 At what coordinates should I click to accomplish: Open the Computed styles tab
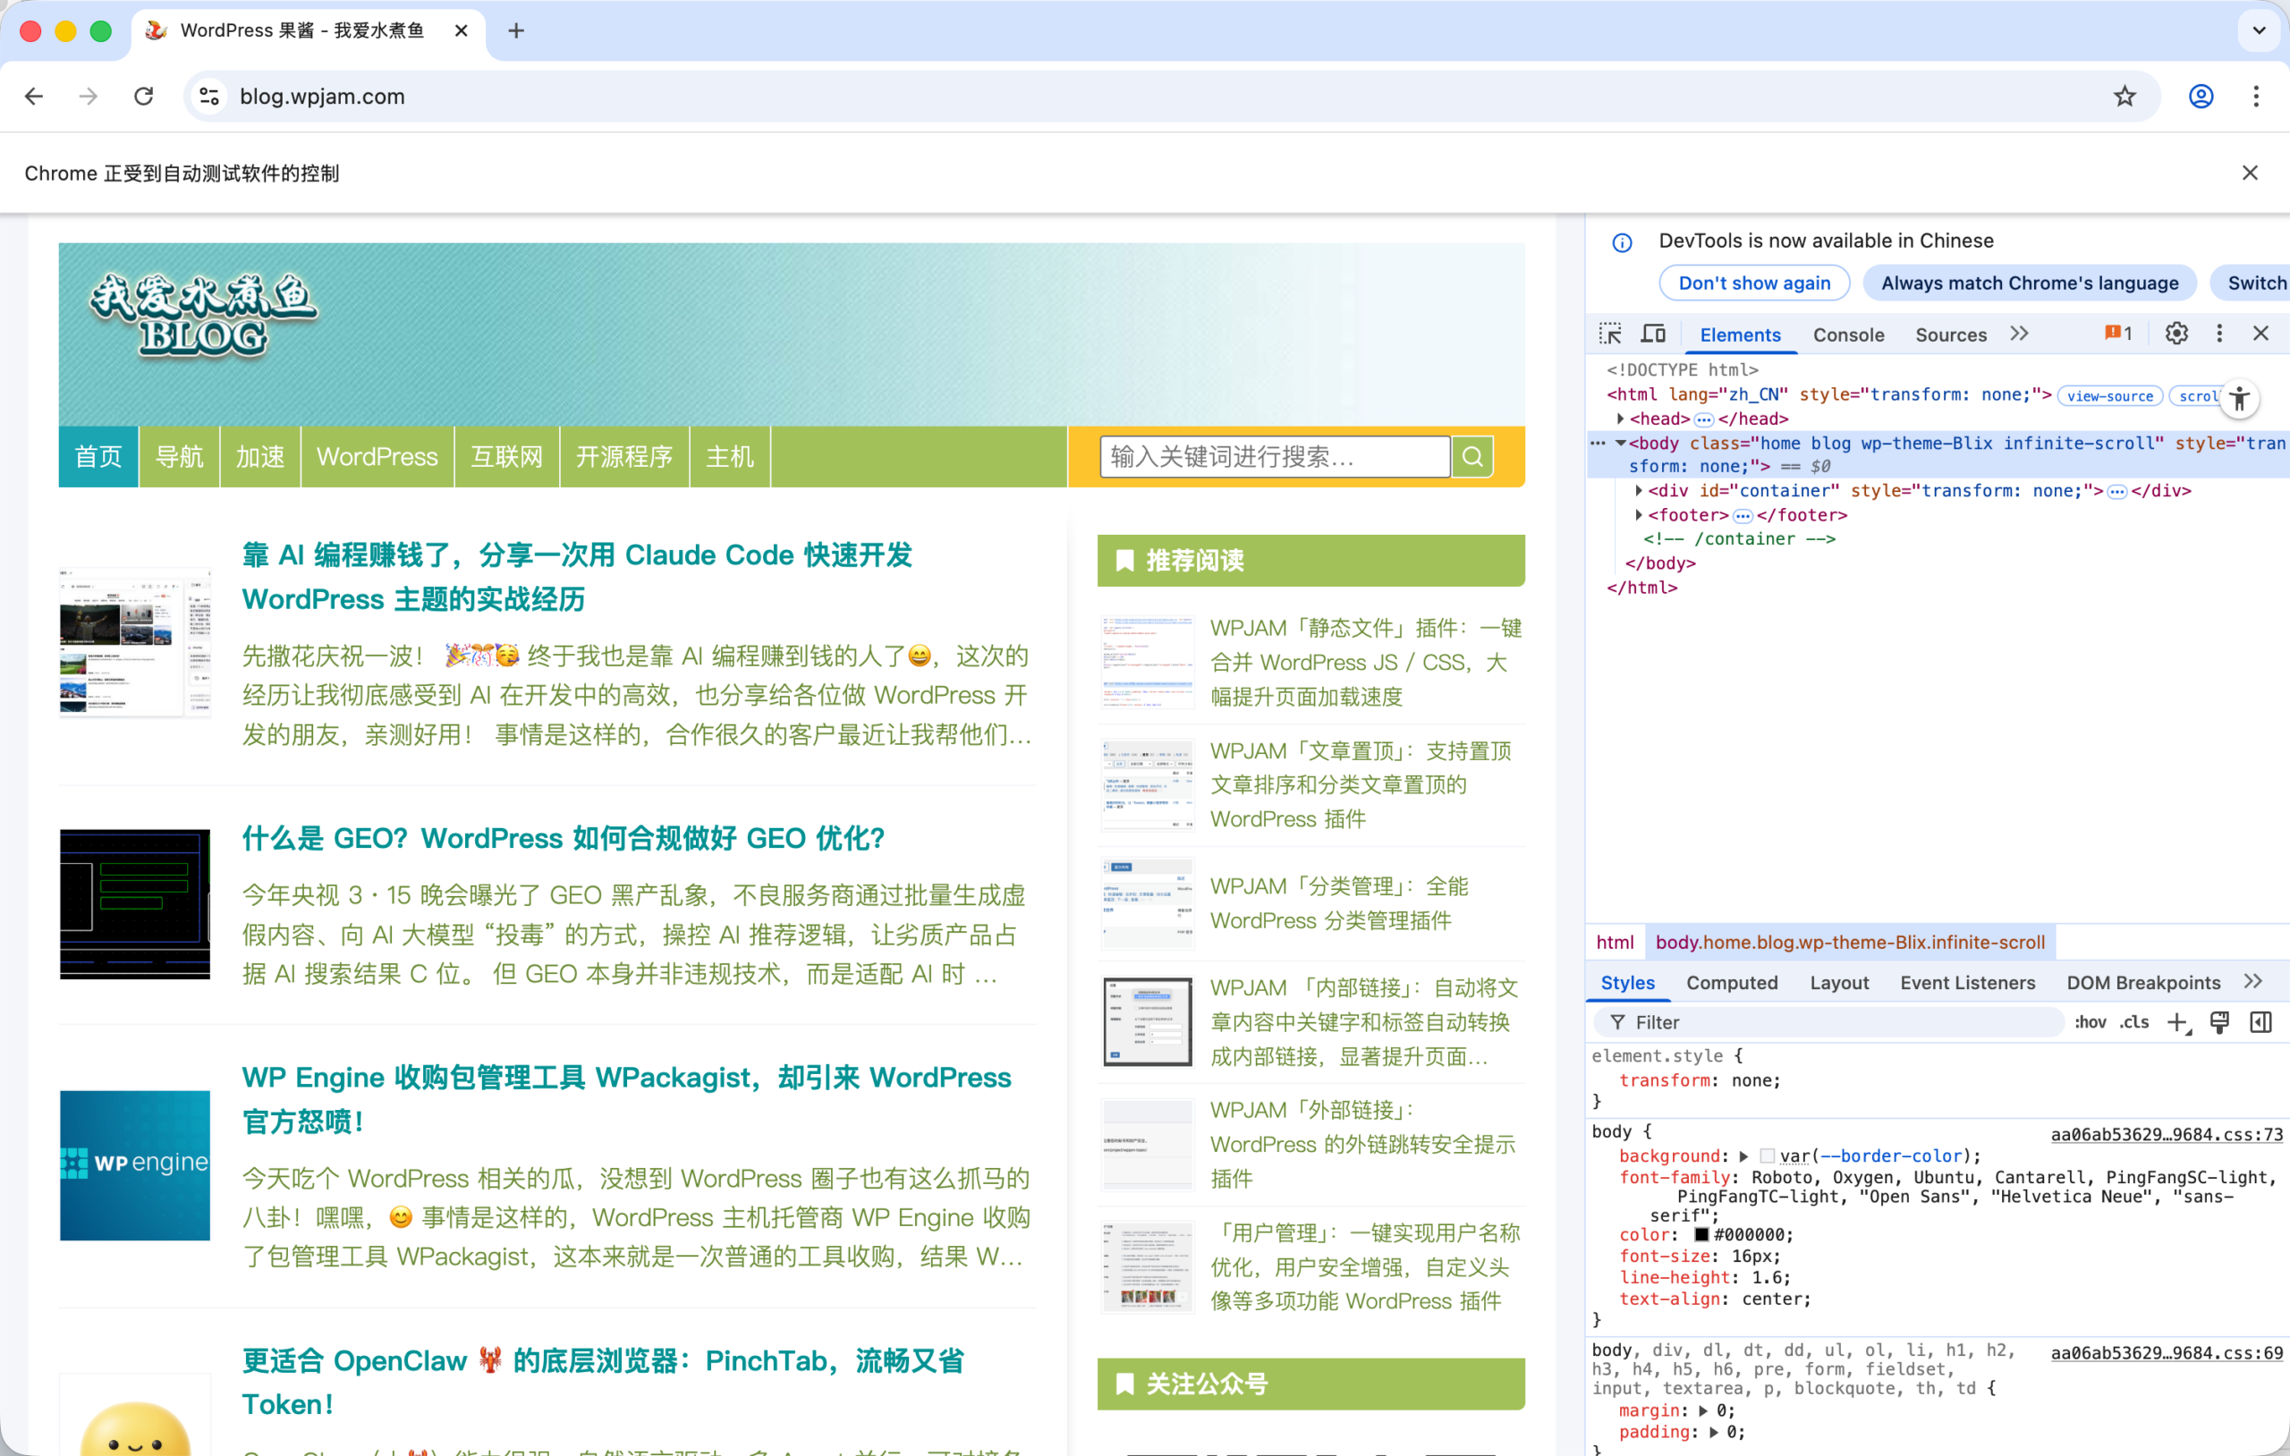[1732, 982]
